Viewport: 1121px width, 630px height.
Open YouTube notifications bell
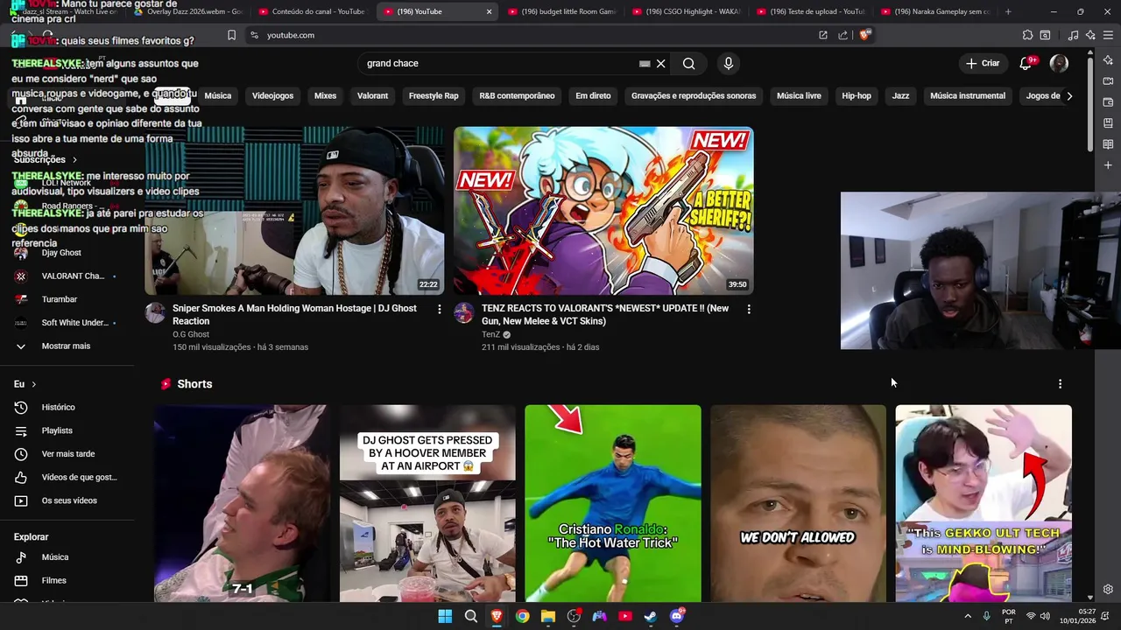click(1026, 63)
